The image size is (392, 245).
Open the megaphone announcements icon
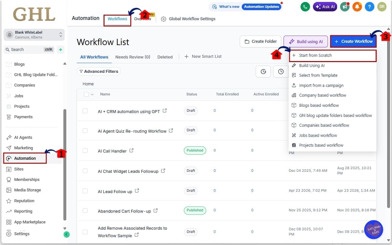coord(344,7)
